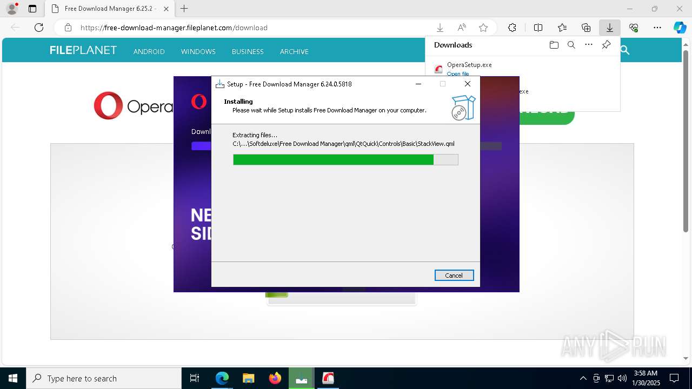Search downloads with magnifier icon
Viewport: 692px width, 389px height.
click(x=571, y=45)
